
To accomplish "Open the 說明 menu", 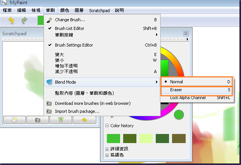I will point(119,11).
